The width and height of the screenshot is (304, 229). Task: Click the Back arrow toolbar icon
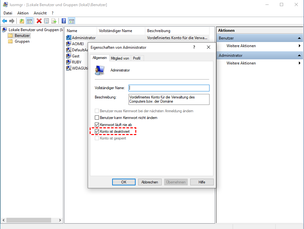pos(4,21)
